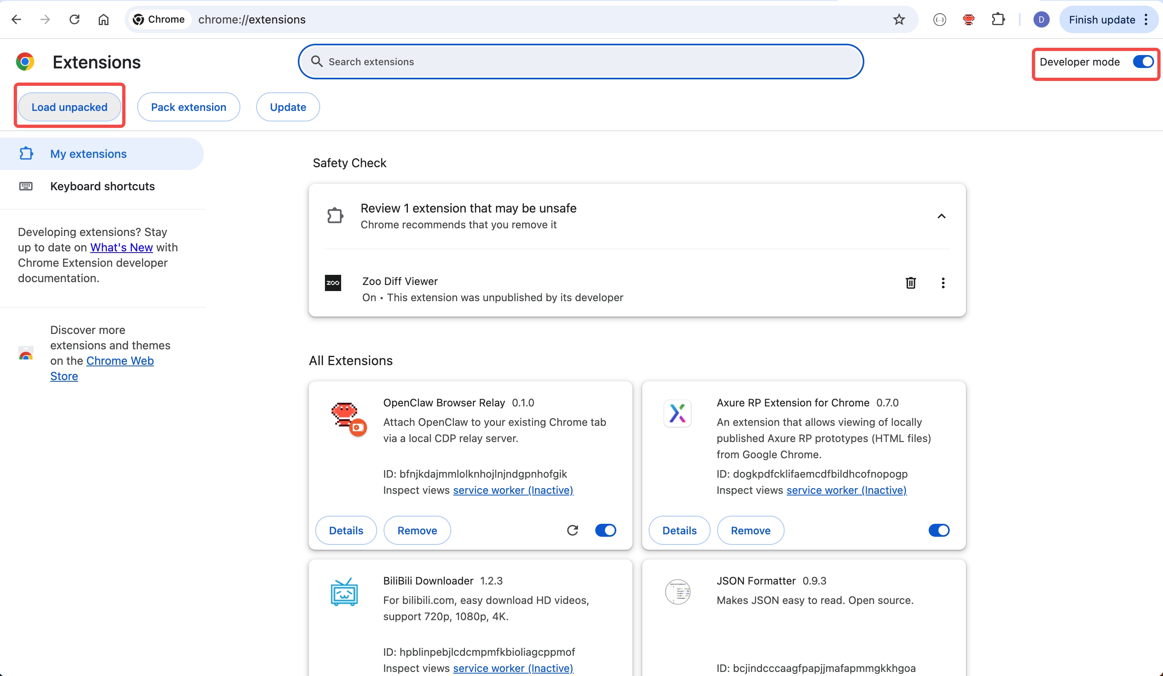The width and height of the screenshot is (1163, 676).
Task: Turn off Axure RP Extension toggle
Action: (x=939, y=530)
